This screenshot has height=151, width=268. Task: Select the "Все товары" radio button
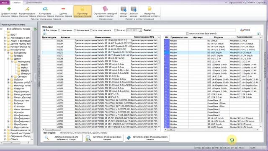44,30
